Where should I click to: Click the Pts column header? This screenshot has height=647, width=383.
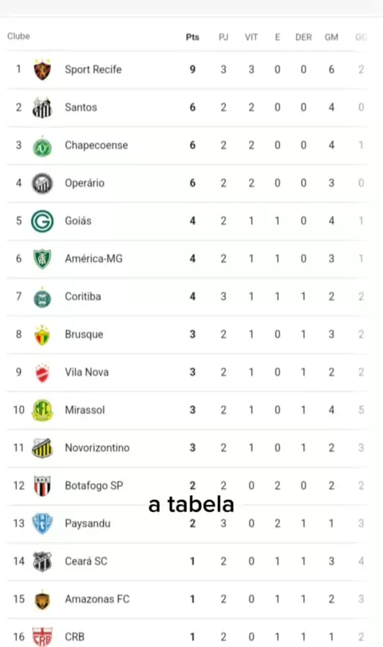(192, 37)
